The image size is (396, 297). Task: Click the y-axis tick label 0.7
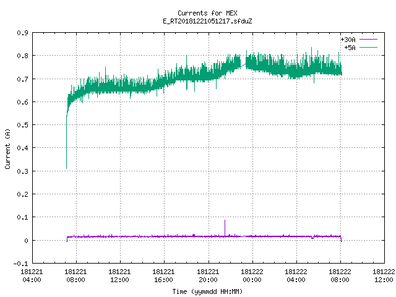pos(22,79)
